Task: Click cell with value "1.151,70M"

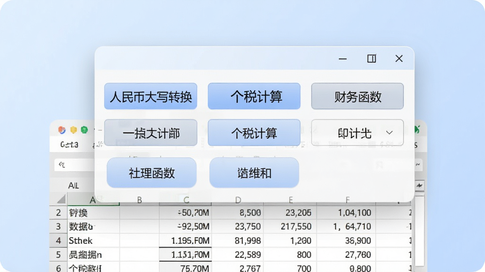Action: click(x=185, y=255)
